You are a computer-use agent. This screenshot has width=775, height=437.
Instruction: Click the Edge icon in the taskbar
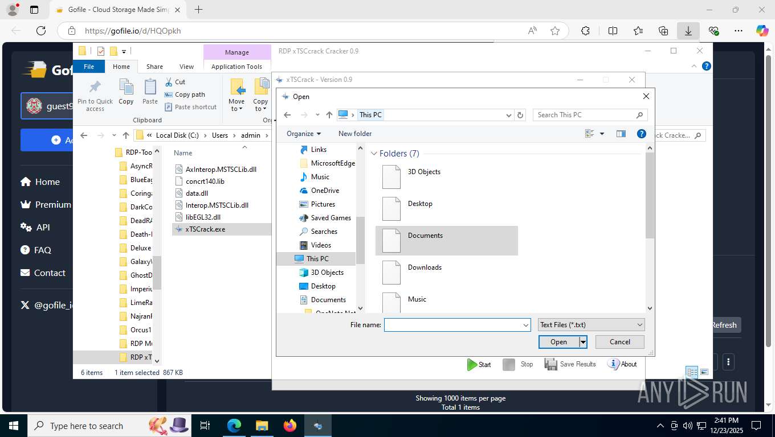click(234, 426)
